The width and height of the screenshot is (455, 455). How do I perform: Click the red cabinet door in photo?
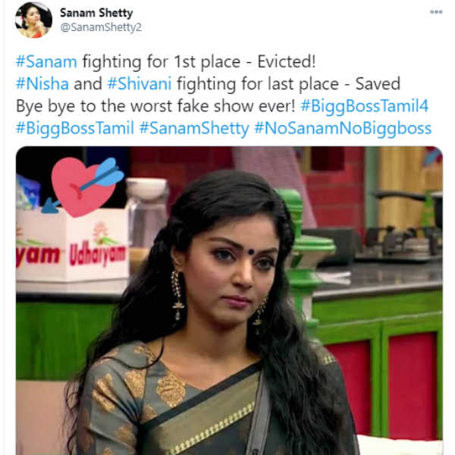click(412, 384)
